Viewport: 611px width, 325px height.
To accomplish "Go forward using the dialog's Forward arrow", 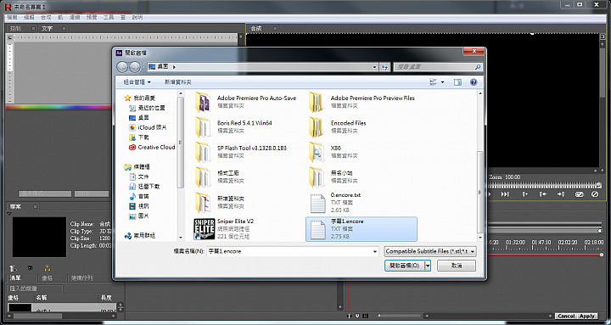I will pos(135,67).
